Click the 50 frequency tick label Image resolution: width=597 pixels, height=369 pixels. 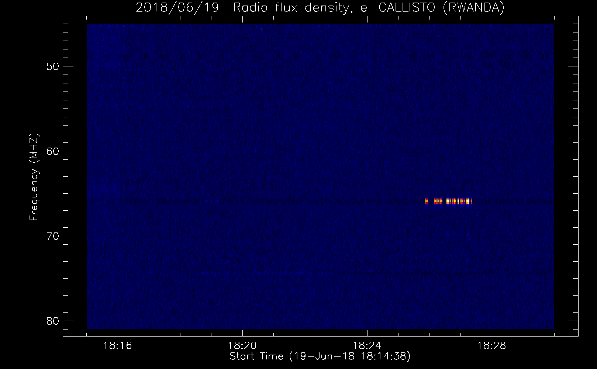pos(53,66)
